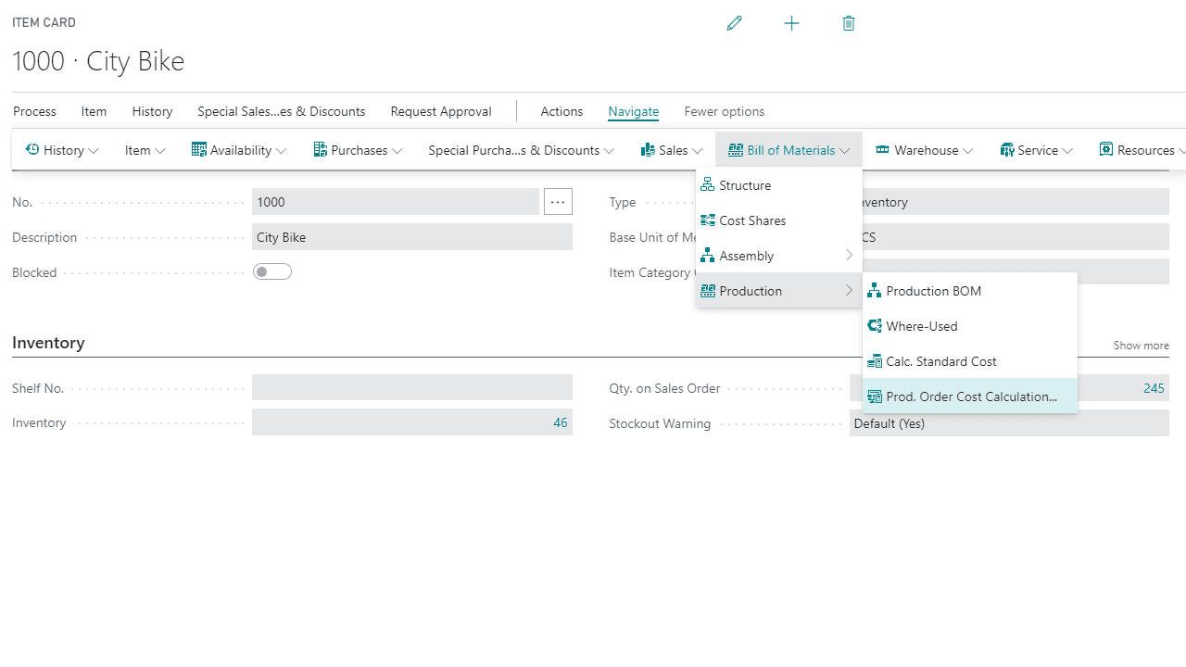
Task: Open the Request Approval tab
Action: [x=441, y=111]
